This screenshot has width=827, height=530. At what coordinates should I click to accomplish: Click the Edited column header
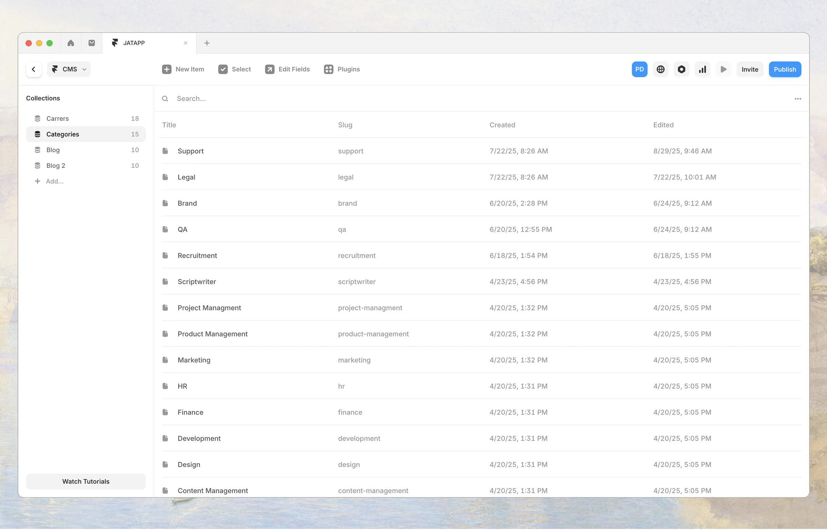[x=663, y=125]
